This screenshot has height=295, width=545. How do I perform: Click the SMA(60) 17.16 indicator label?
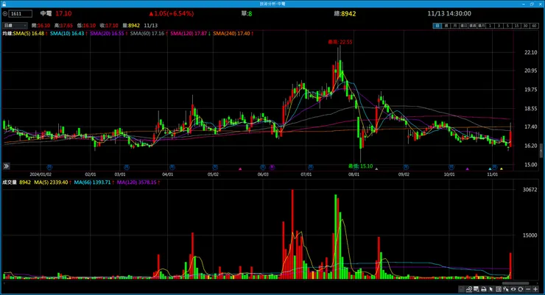tap(149, 33)
